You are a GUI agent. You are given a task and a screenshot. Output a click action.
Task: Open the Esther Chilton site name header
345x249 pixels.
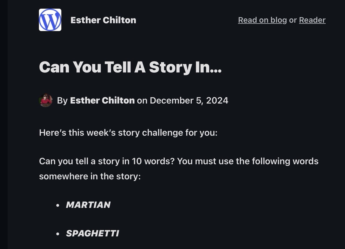tap(103, 20)
